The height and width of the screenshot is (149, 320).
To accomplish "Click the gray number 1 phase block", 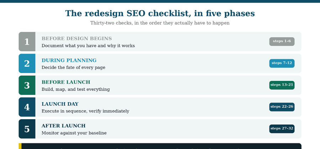I will tap(27, 42).
